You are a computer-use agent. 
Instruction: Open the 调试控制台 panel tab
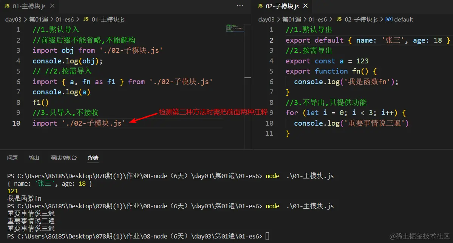point(63,158)
